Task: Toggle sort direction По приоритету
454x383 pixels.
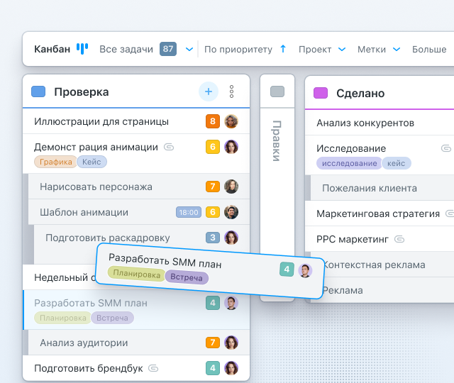Action: (283, 49)
